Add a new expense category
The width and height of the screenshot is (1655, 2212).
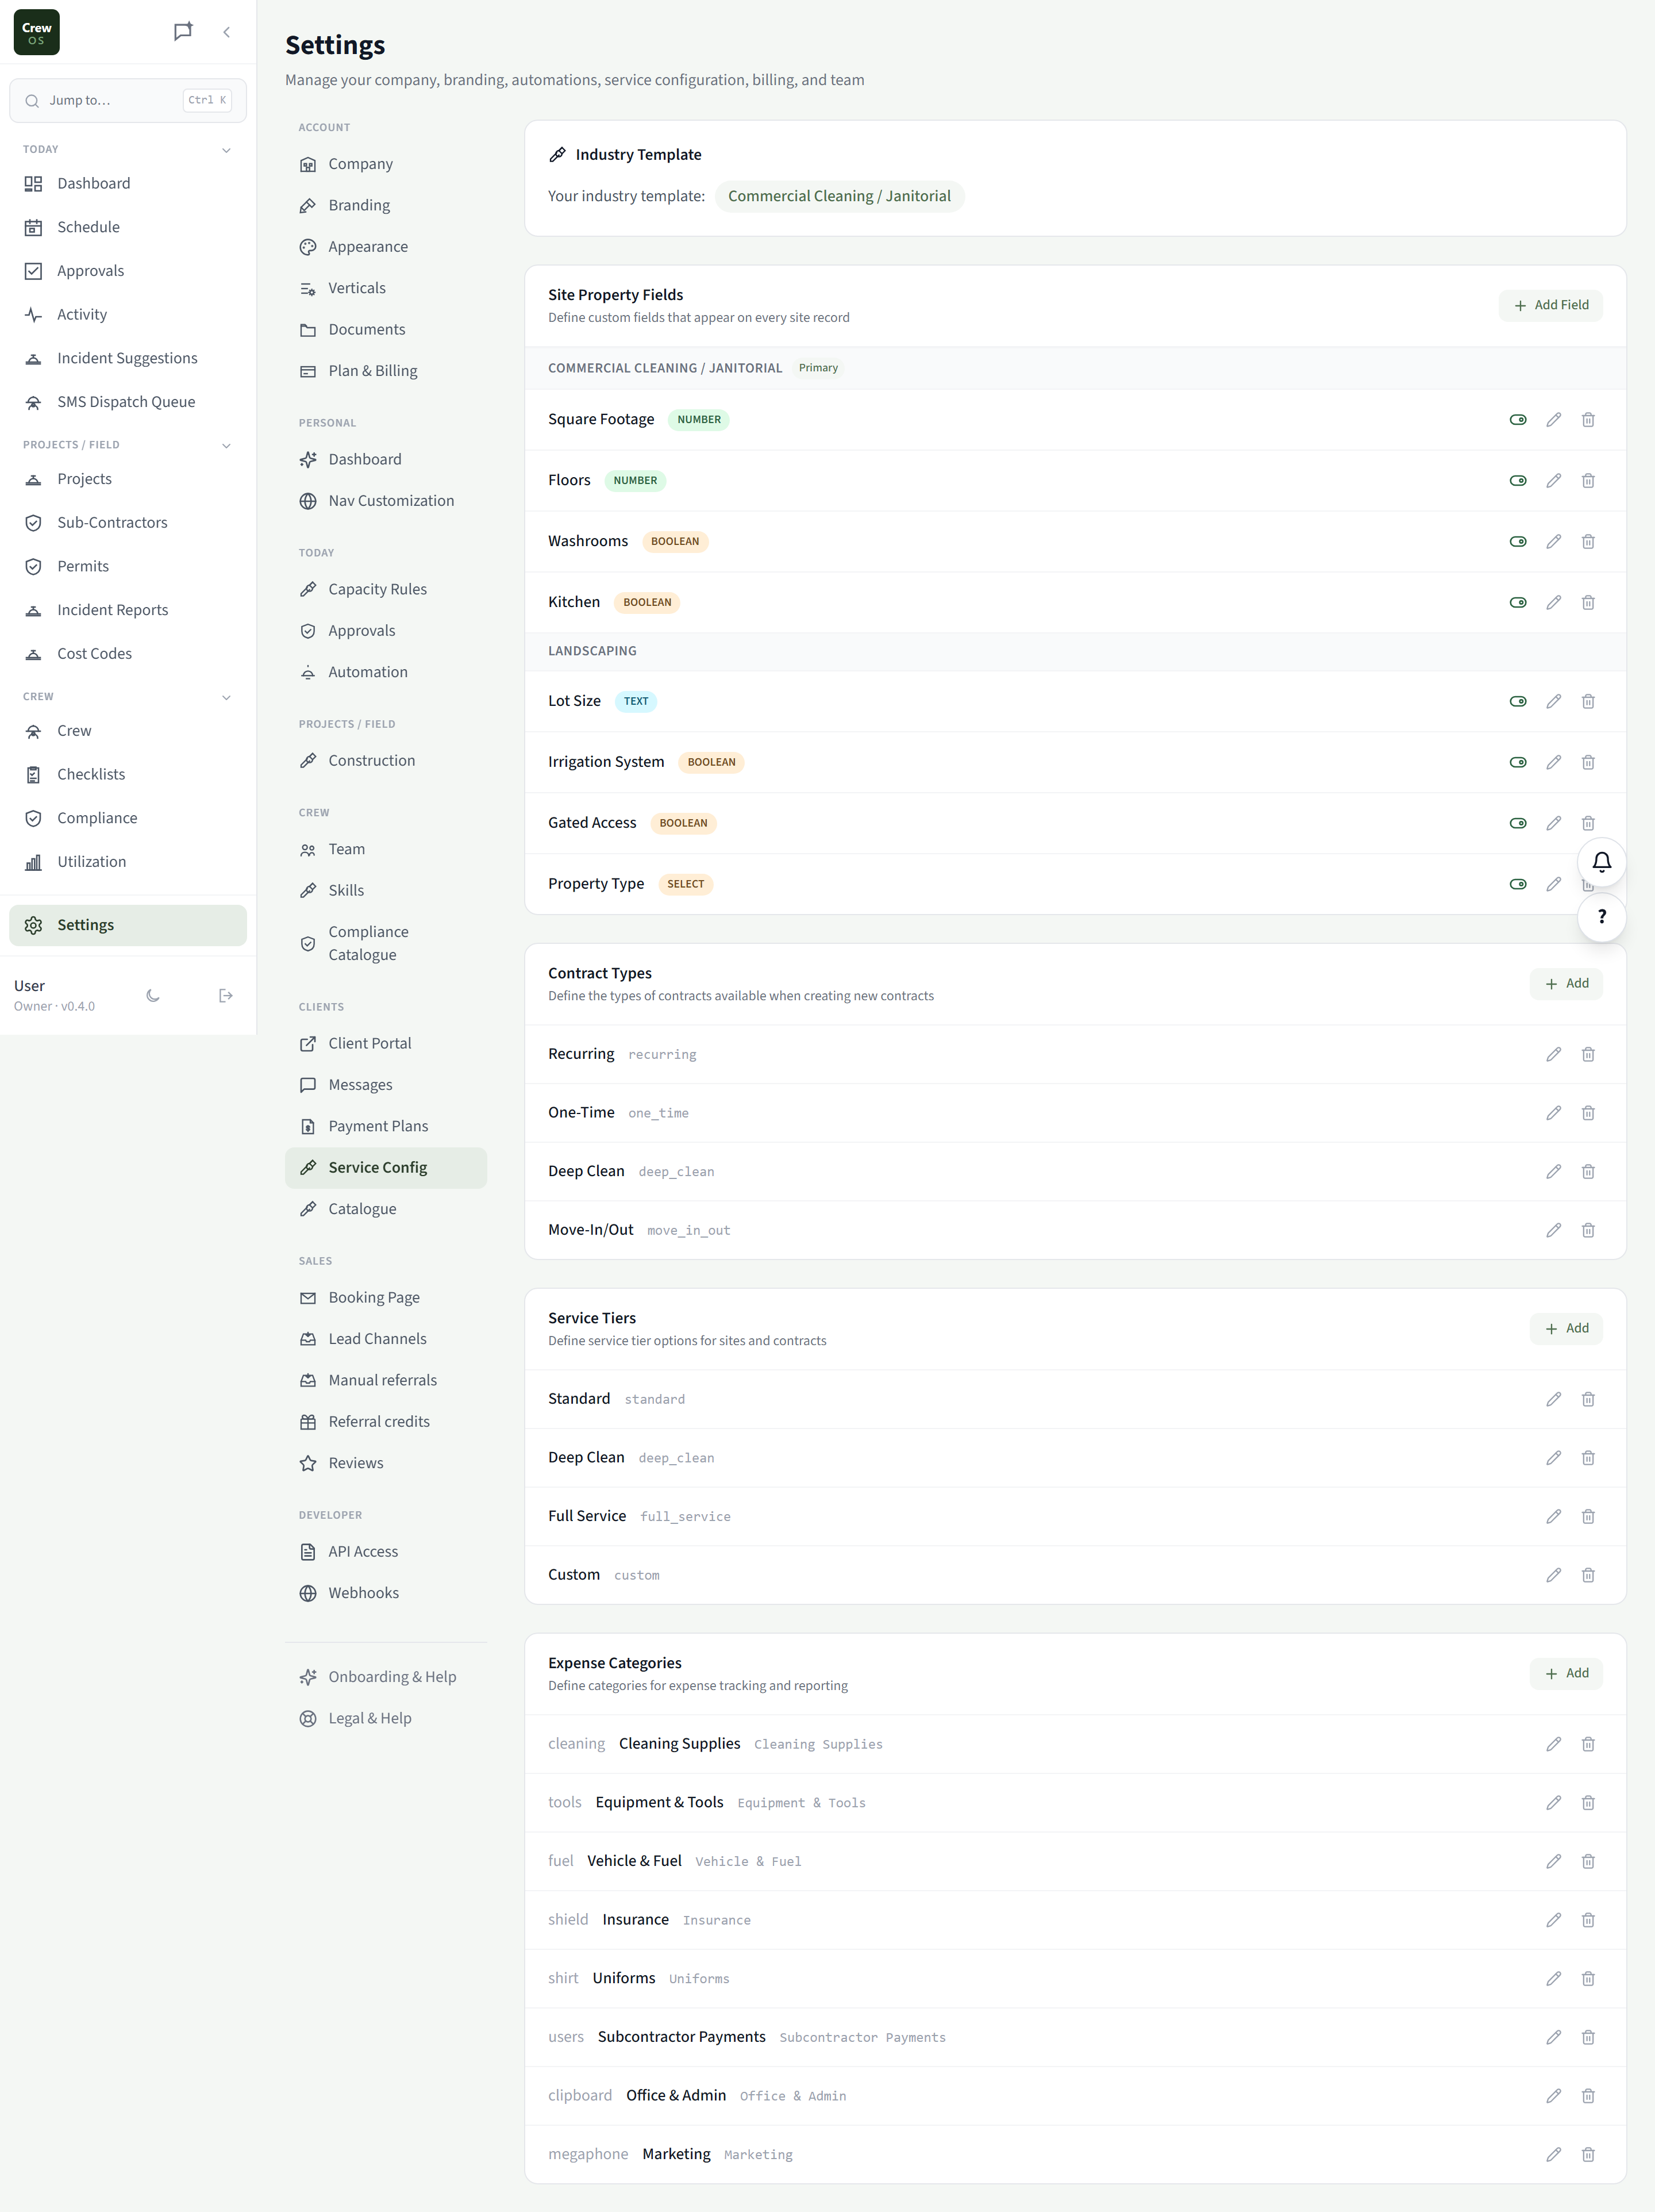click(1565, 1674)
